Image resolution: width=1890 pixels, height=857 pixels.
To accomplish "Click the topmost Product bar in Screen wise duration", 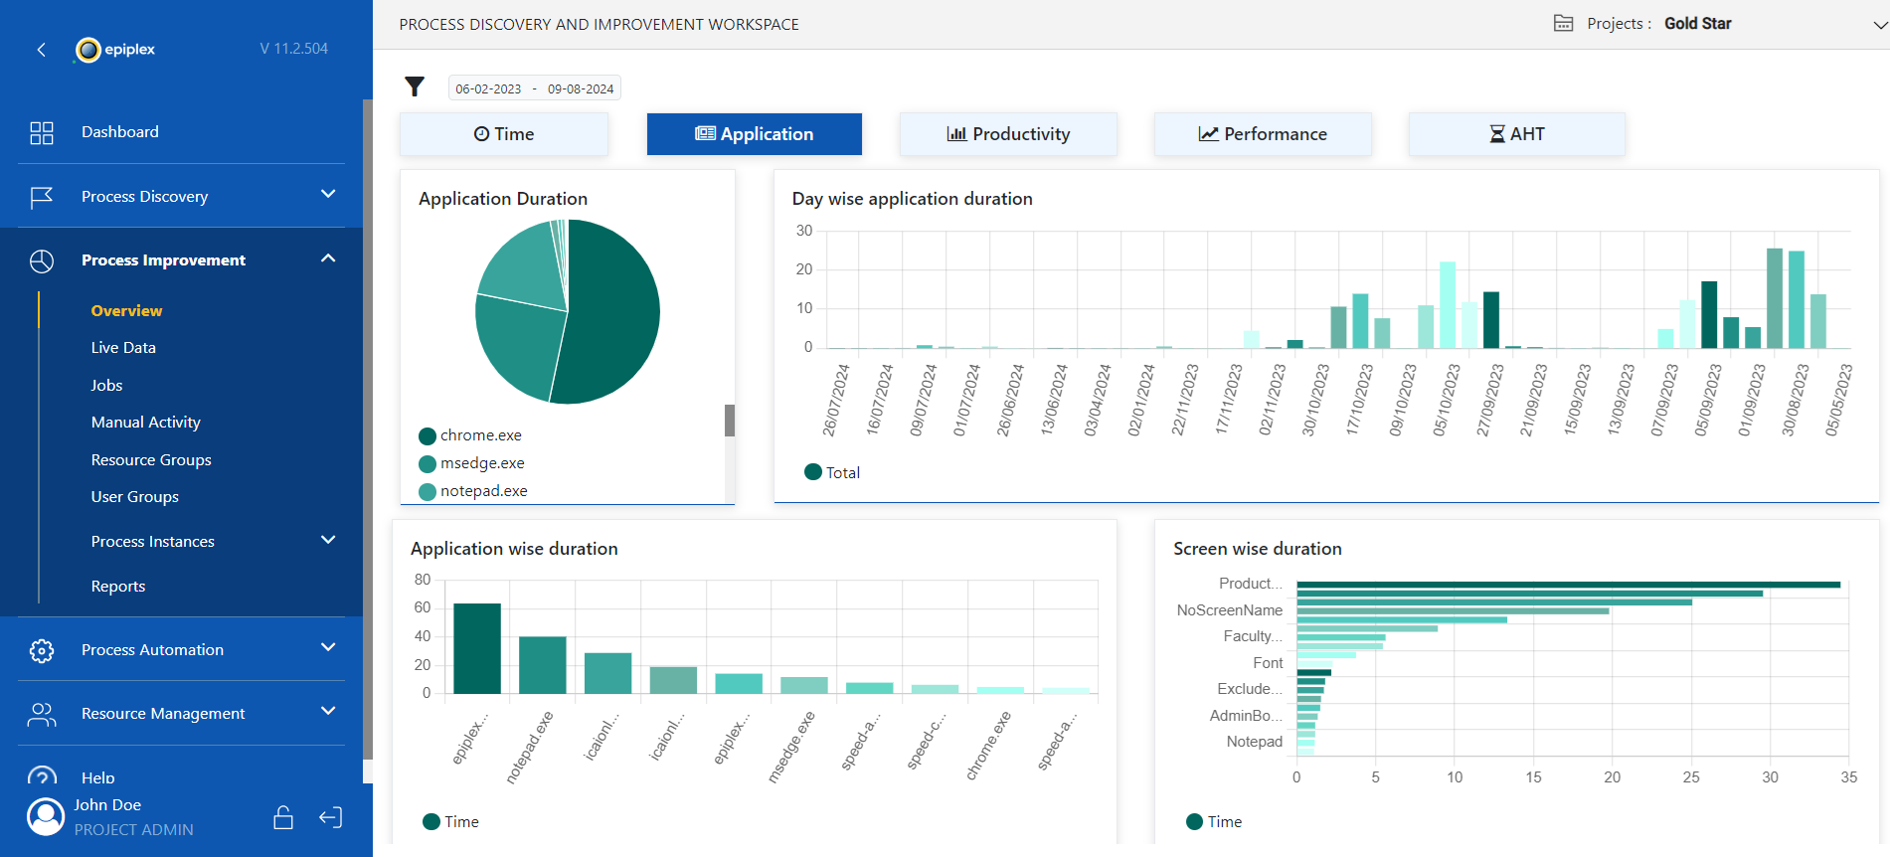I will (1568, 585).
